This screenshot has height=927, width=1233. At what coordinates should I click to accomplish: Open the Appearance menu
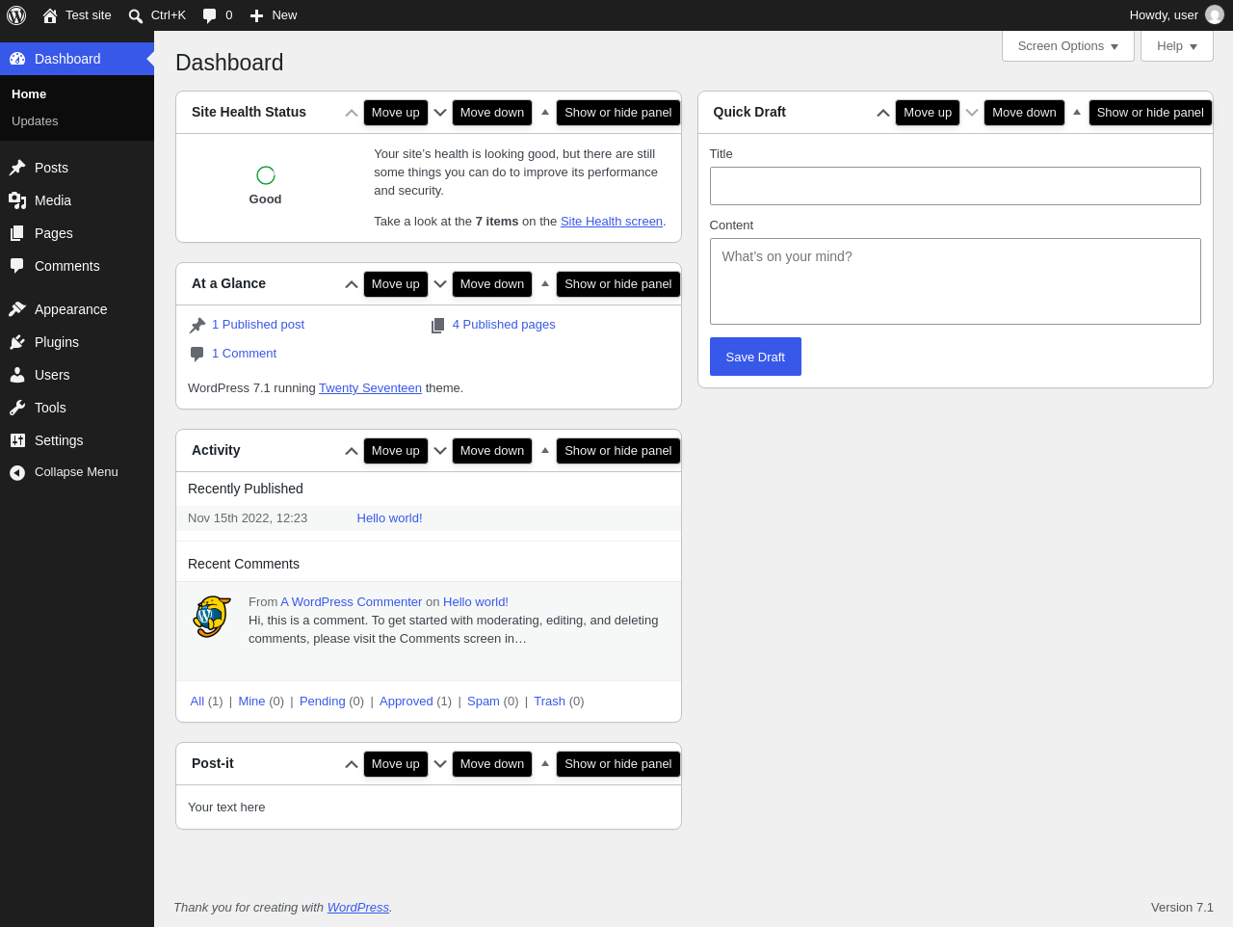pos(77,309)
